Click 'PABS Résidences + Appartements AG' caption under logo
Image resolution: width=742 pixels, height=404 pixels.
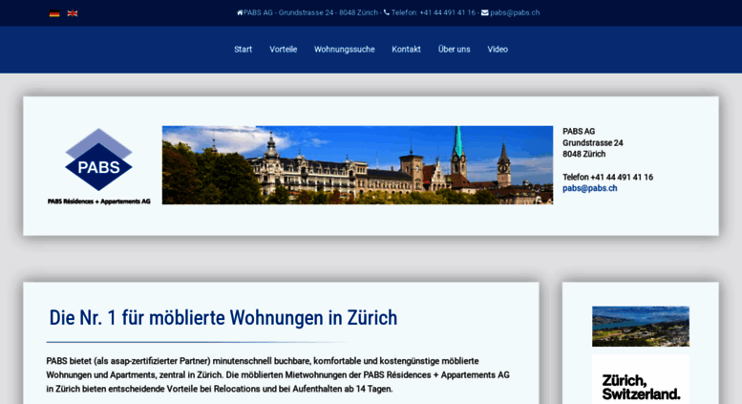point(99,202)
